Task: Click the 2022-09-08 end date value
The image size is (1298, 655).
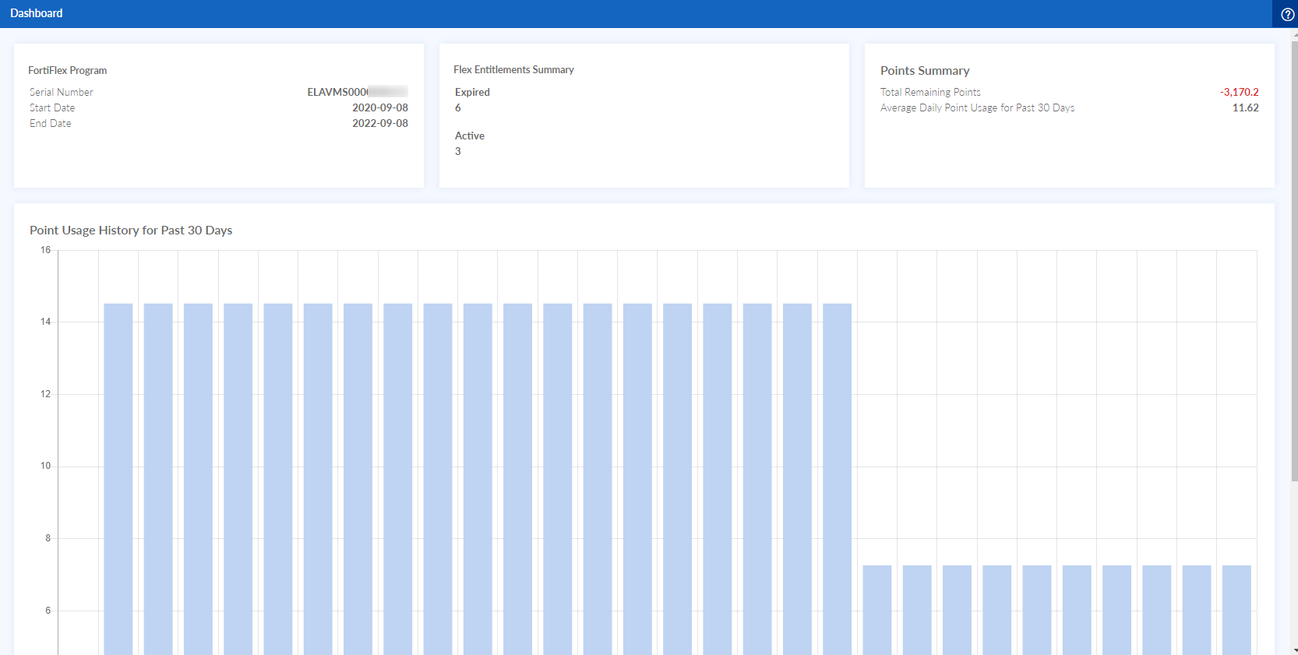Action: pyautogui.click(x=379, y=123)
